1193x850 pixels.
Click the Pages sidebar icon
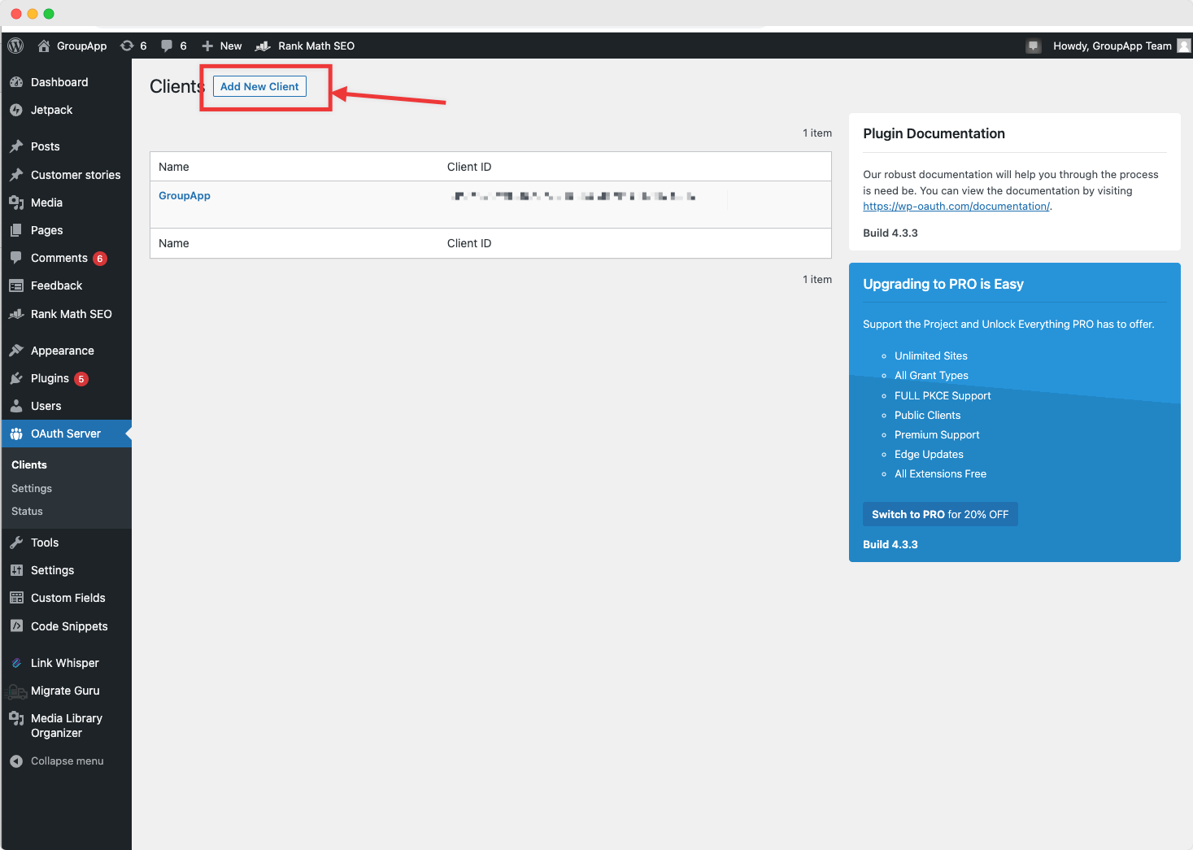[16, 230]
